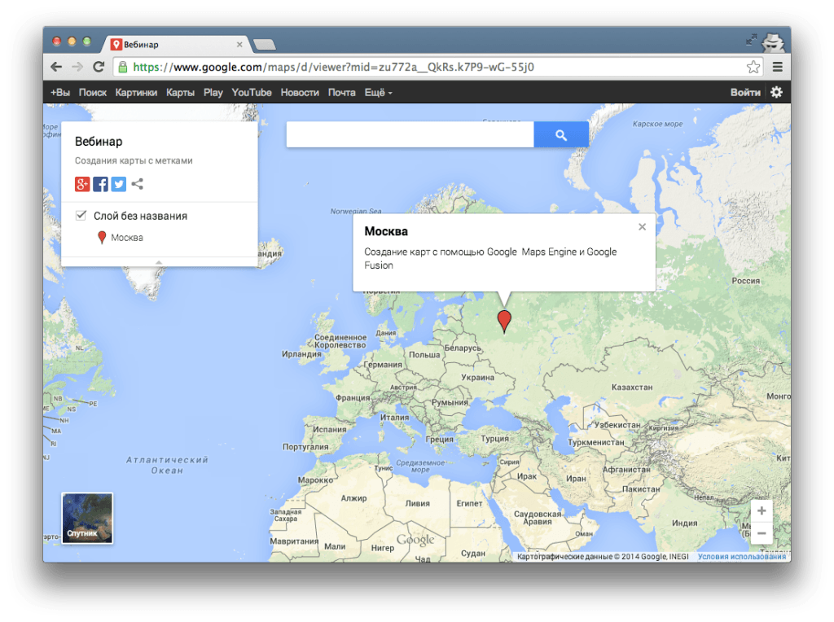Zoom in on the map
834x622 pixels.
click(762, 511)
